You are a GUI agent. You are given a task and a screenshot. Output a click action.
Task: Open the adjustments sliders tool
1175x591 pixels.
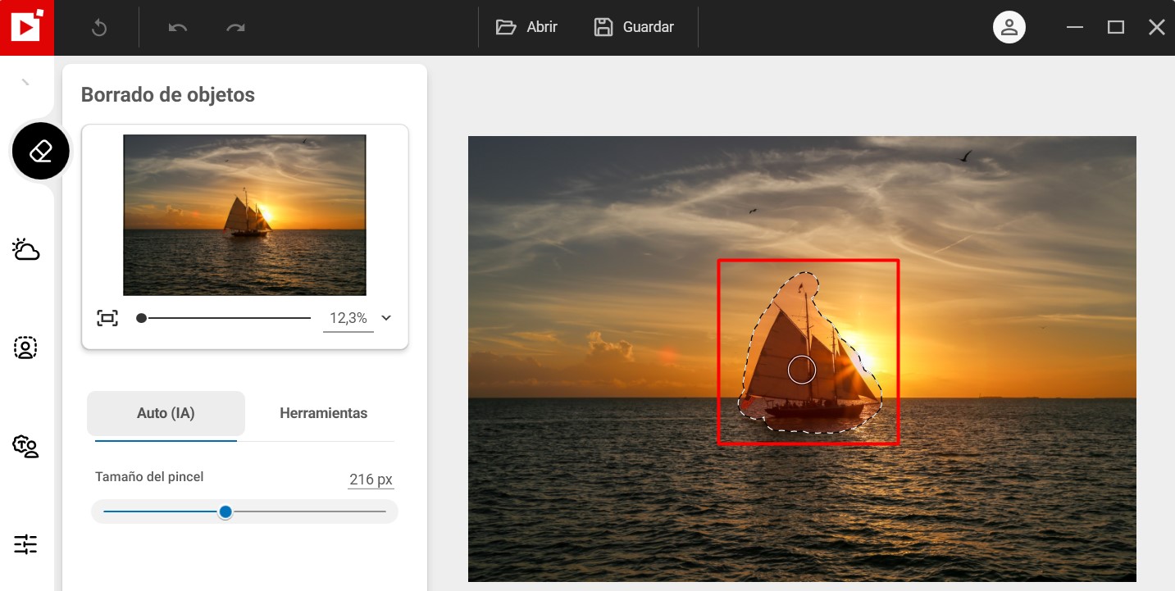(26, 544)
